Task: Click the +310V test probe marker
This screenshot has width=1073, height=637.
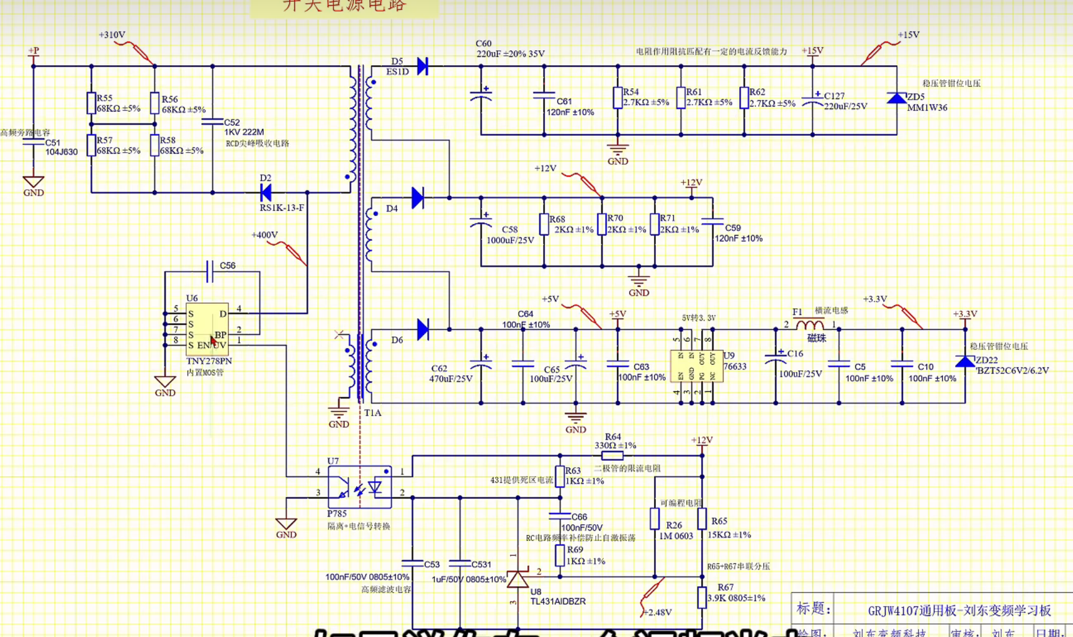Action: tap(135, 53)
